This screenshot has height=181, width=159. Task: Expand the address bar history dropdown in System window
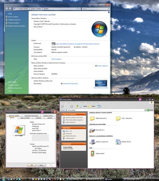coord(76,9)
